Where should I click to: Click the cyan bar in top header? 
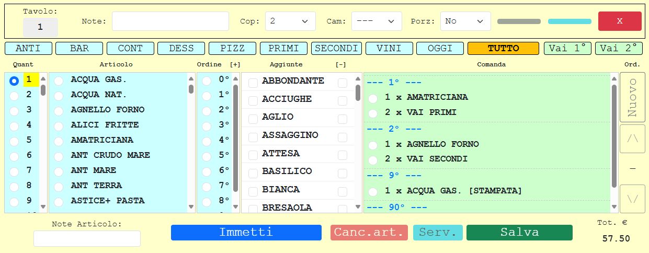pyautogui.click(x=570, y=21)
